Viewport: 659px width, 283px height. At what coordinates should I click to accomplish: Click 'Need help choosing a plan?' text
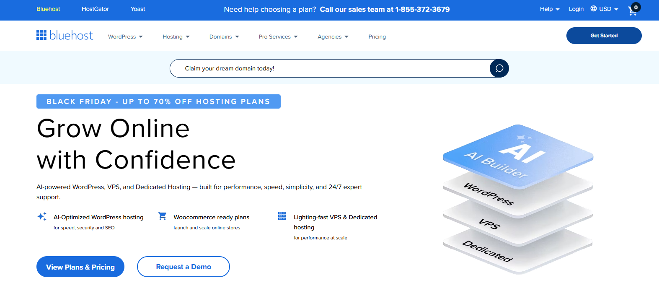pos(270,9)
